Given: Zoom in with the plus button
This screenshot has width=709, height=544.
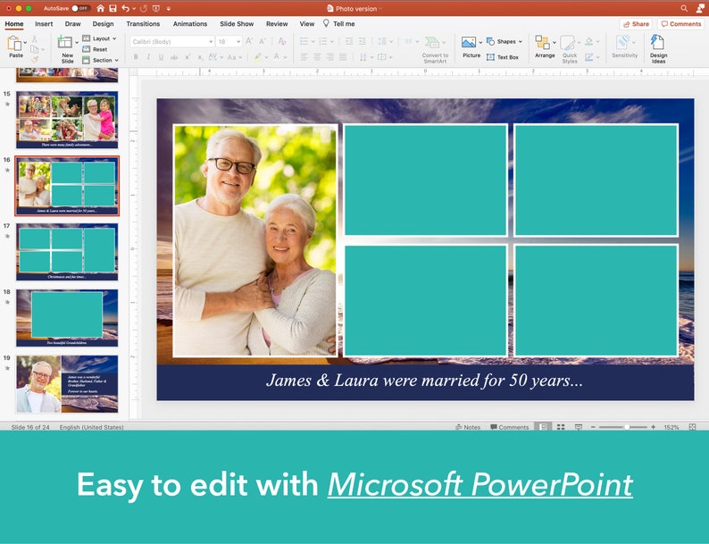Looking at the screenshot, I should coord(653,427).
